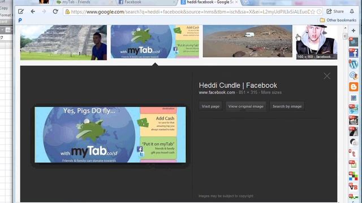Click the clock icon in address bar
Viewport: 362px width, 203px height.
point(319,12)
